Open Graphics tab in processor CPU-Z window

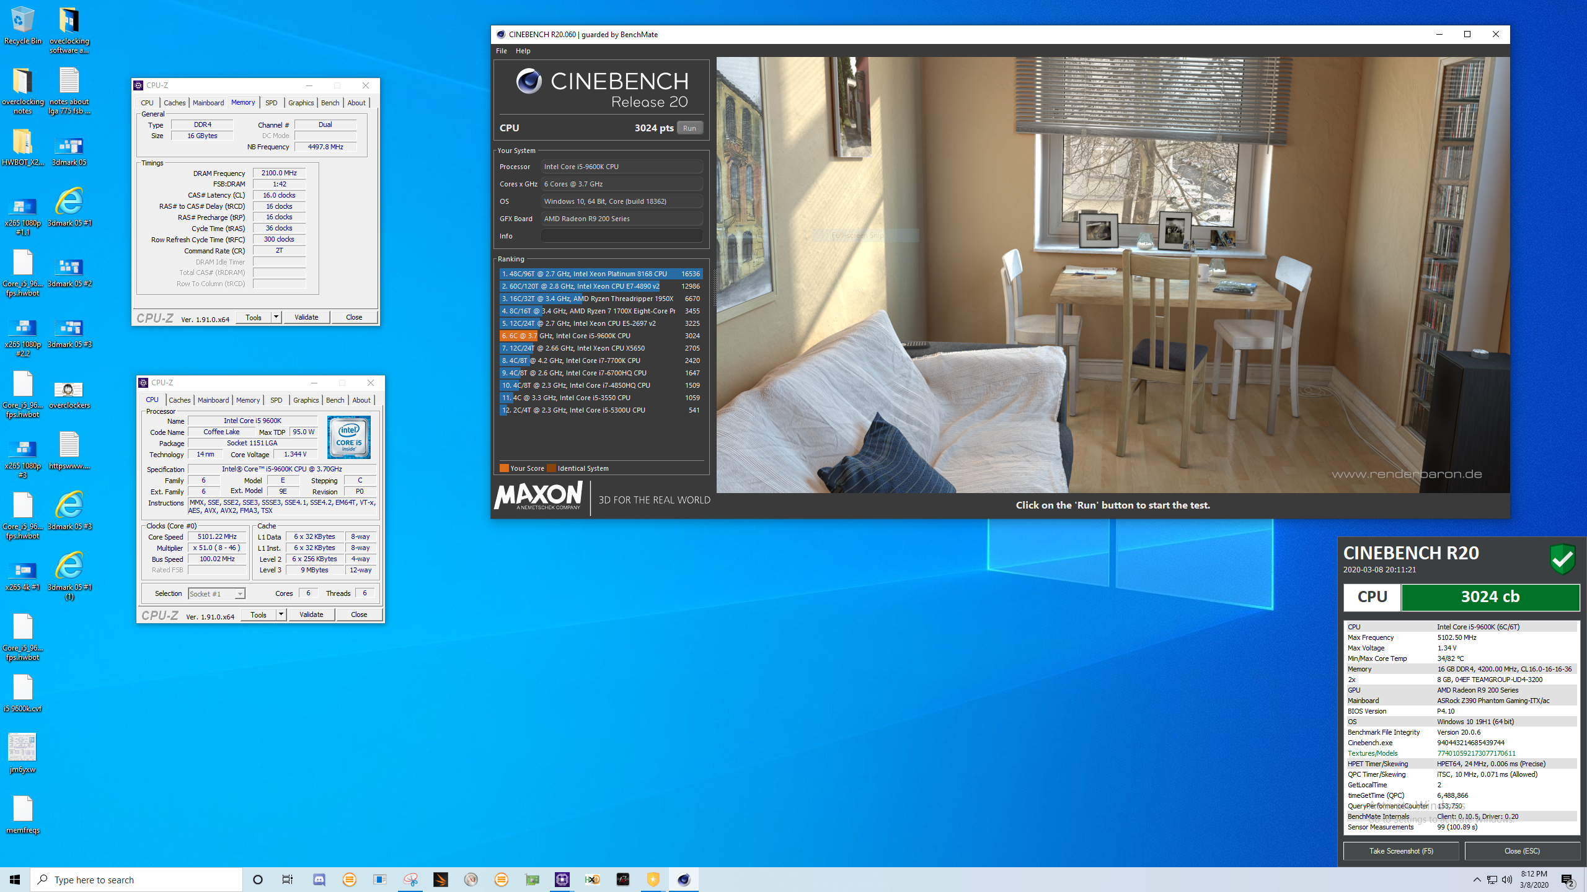306,400
